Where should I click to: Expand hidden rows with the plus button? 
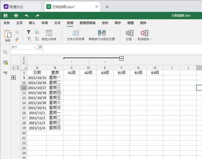coord(13,78)
